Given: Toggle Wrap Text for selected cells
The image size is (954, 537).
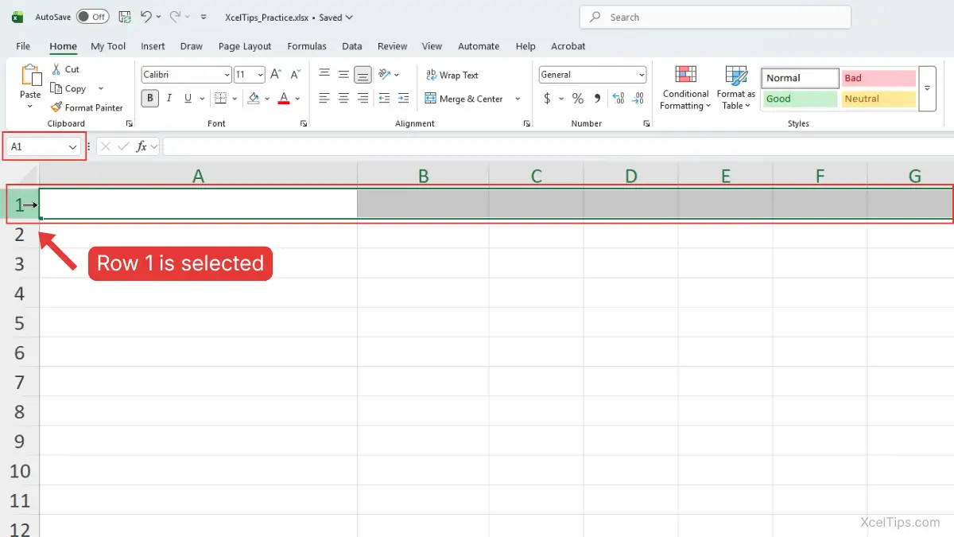Looking at the screenshot, I should (452, 75).
